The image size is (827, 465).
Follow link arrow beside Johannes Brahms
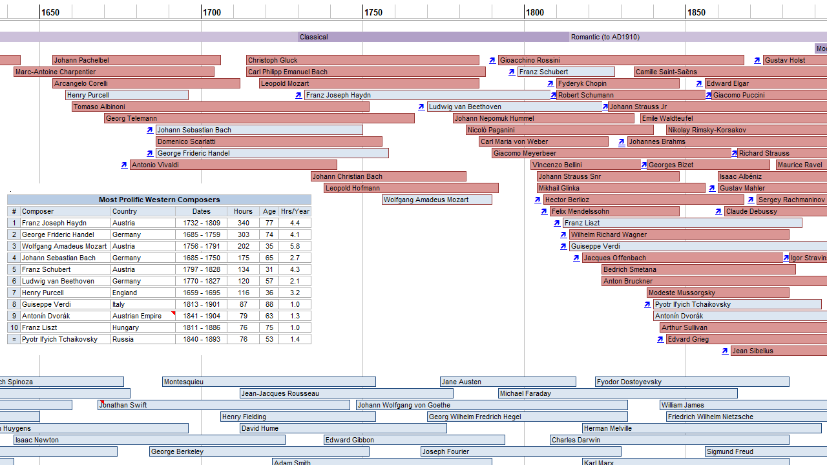pos(622,141)
